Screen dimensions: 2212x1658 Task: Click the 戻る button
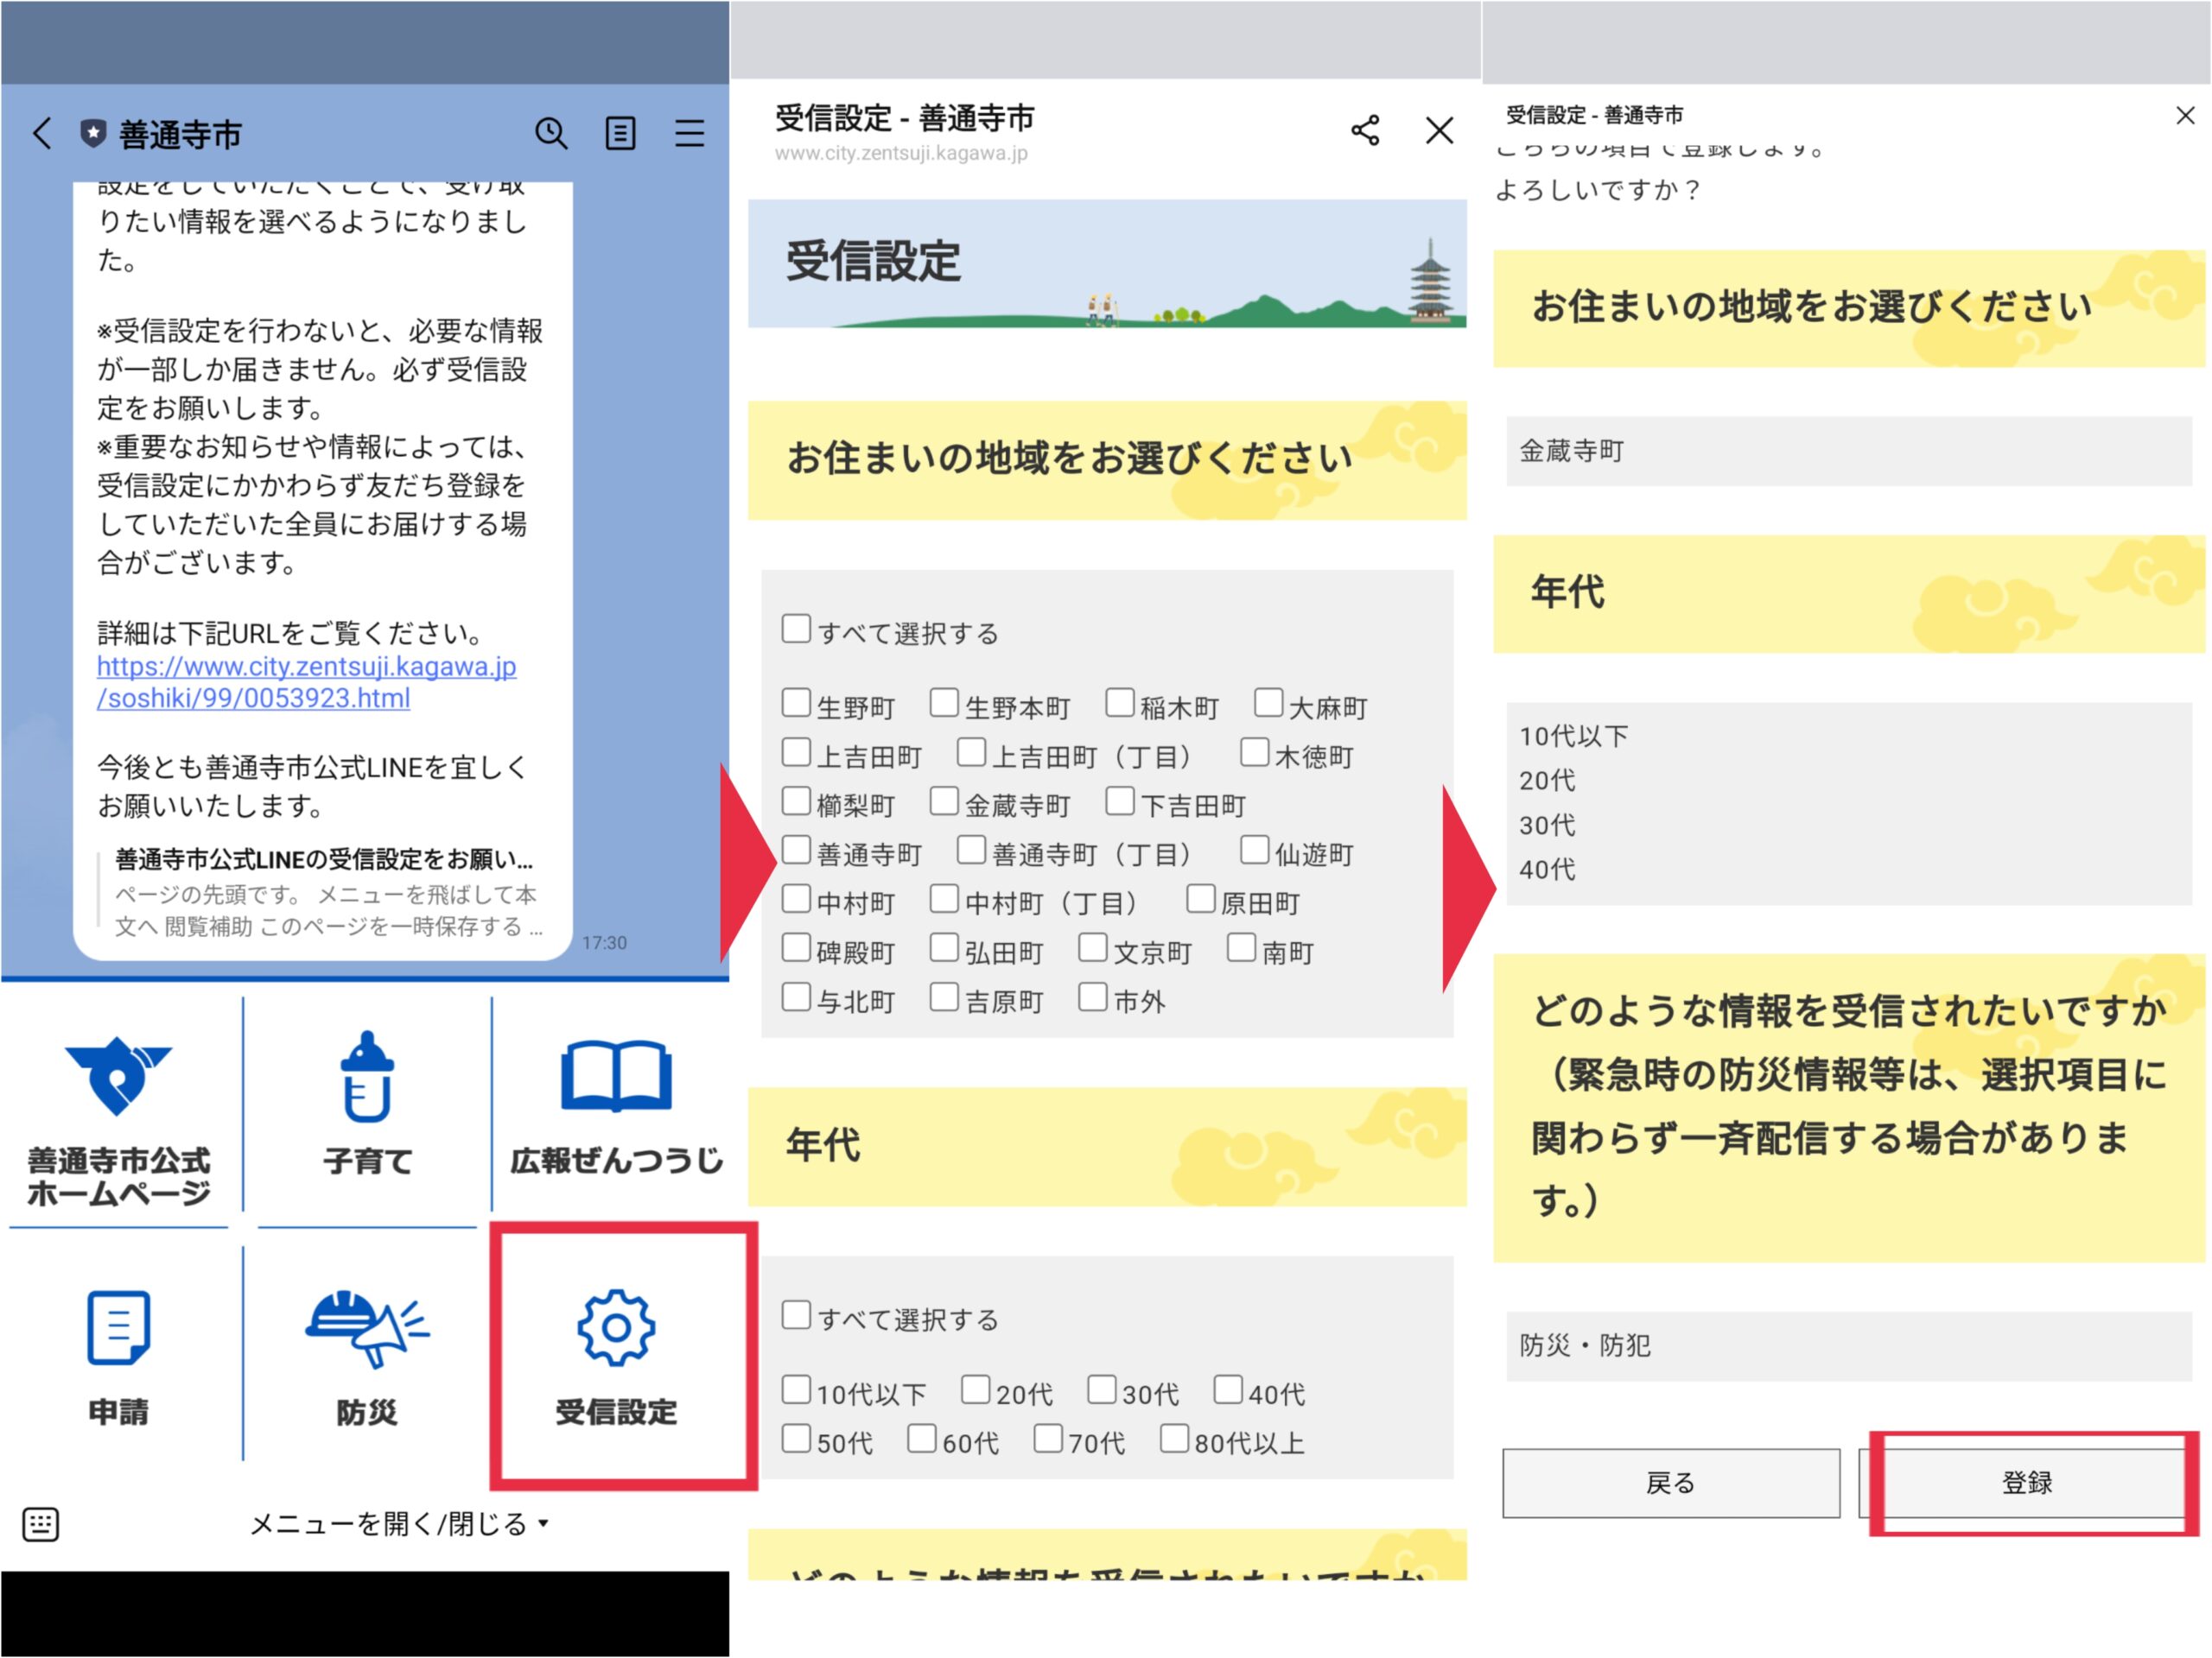[1670, 1483]
